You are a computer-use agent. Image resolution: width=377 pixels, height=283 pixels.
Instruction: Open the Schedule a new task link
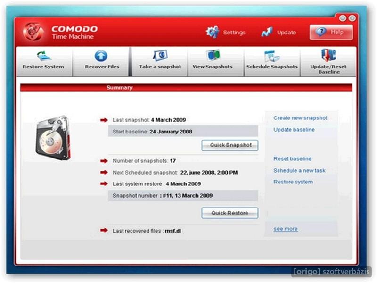point(299,171)
